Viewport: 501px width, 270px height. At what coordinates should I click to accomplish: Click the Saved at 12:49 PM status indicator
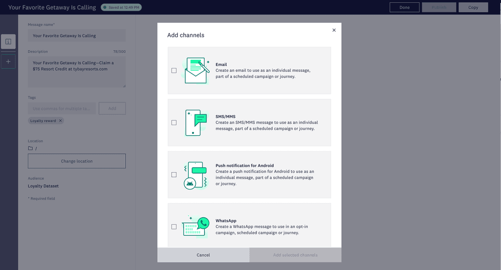[121, 7]
